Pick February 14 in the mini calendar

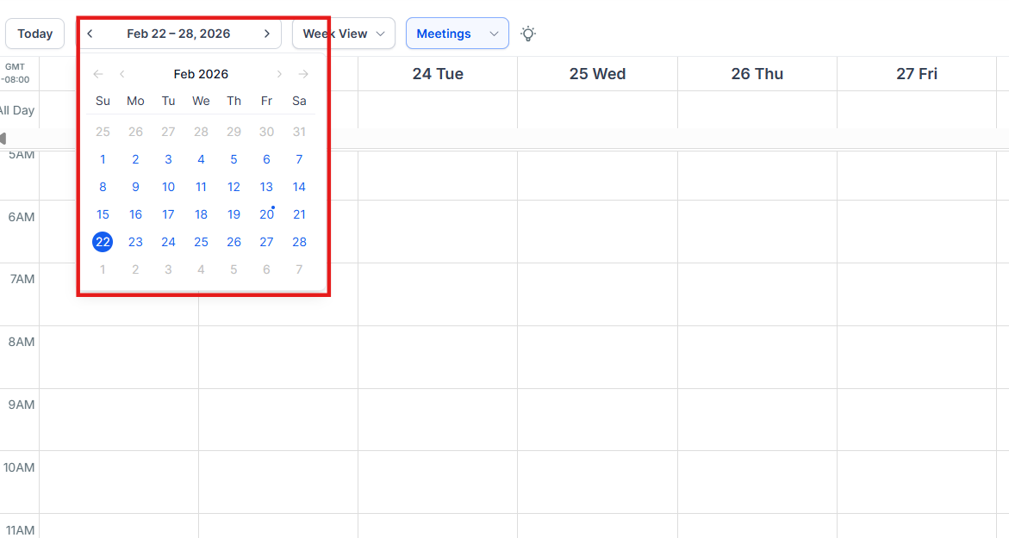coord(299,187)
